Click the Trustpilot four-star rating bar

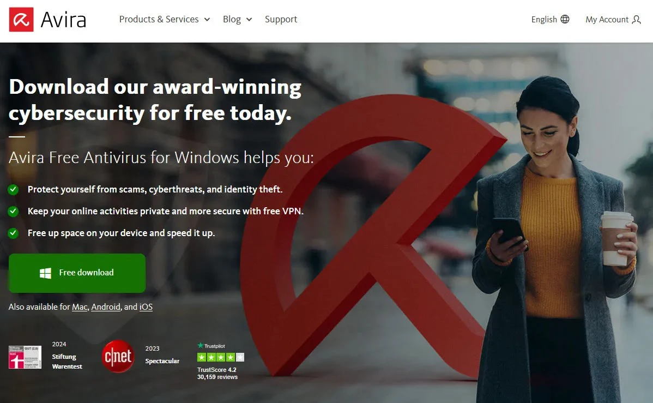tap(221, 357)
